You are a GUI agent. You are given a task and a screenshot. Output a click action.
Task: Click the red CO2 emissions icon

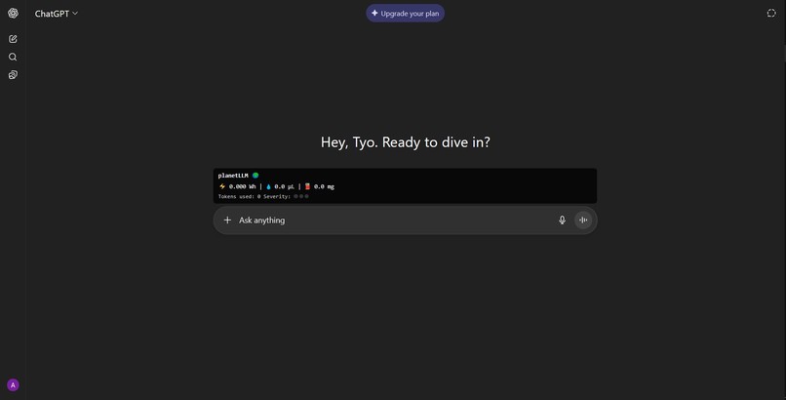[x=307, y=186]
